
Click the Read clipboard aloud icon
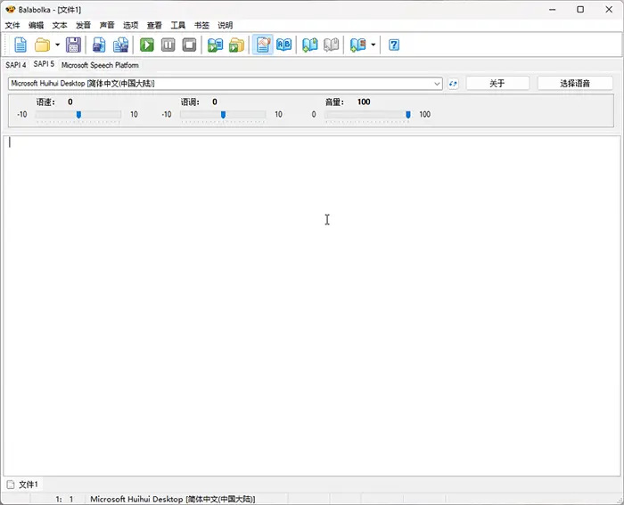(216, 45)
